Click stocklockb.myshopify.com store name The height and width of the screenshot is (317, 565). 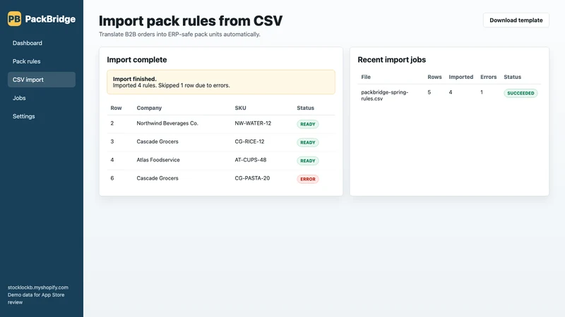(38, 287)
